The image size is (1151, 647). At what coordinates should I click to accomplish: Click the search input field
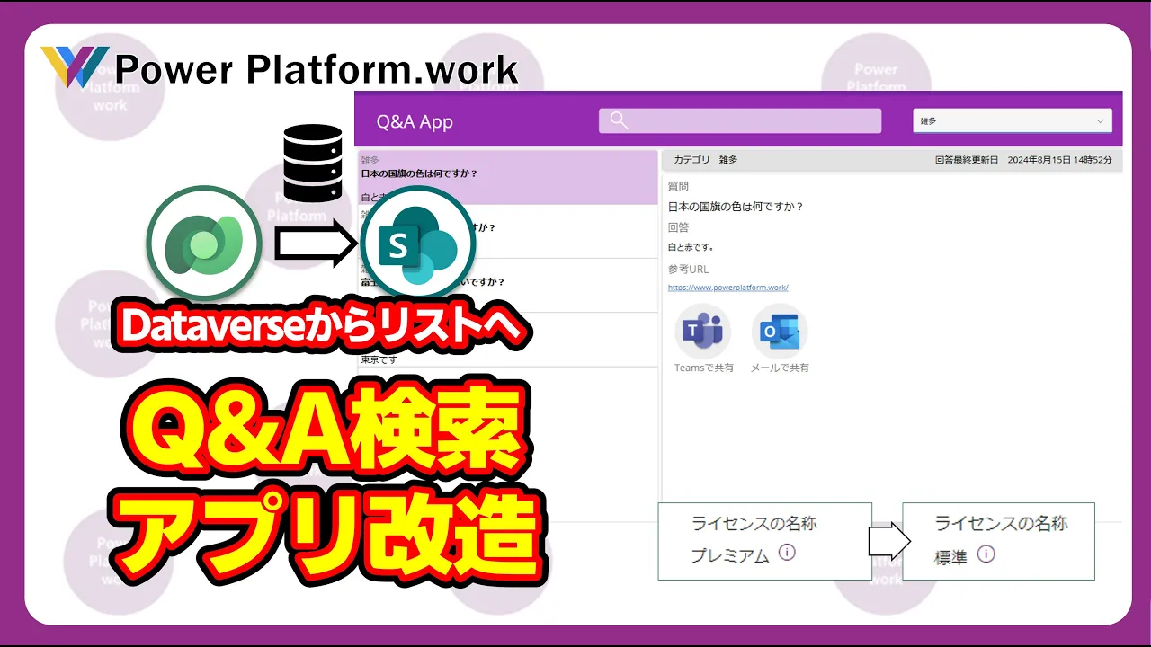[x=740, y=121]
